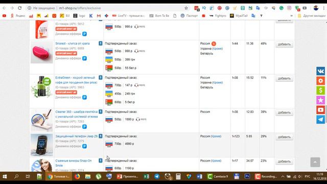This screenshot has width=327, height=184.
Task: Click the headset call-center icon in Snorest row
Action: (x=136, y=51)
